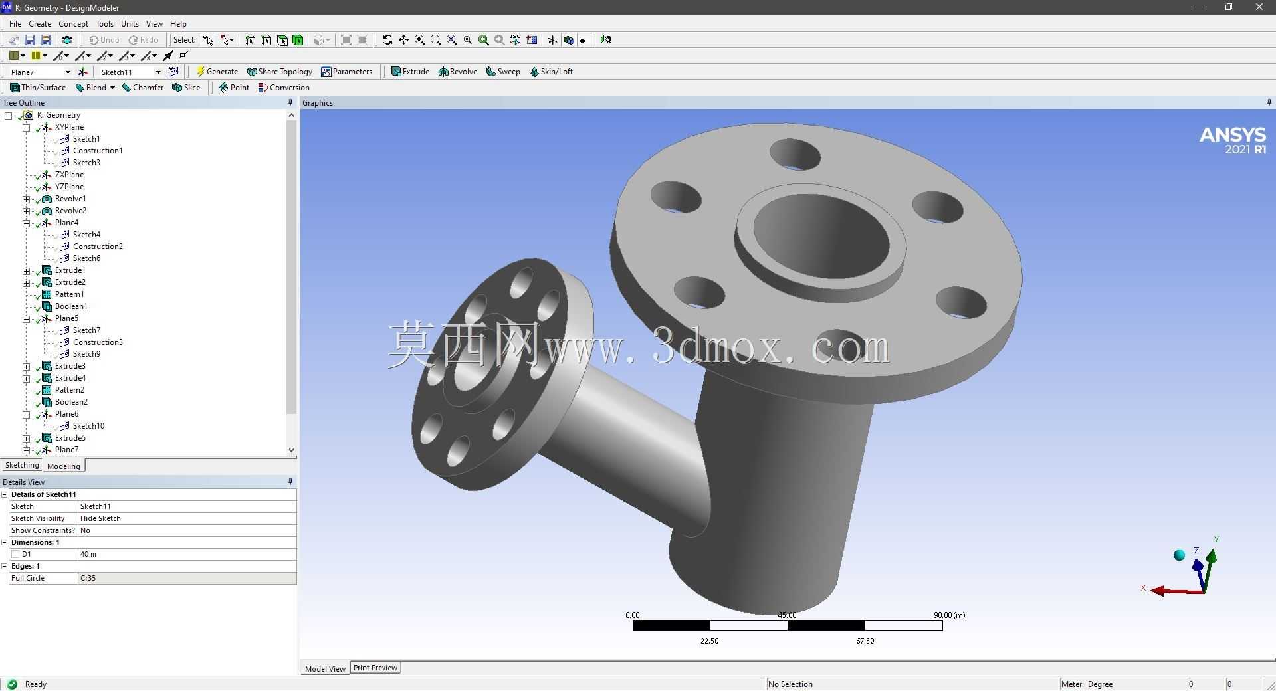Image resolution: width=1276 pixels, height=691 pixels.
Task: Select the Rotate view tool
Action: click(x=387, y=40)
